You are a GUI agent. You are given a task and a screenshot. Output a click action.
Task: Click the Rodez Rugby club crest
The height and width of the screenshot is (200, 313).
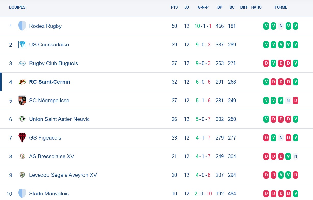22,26
